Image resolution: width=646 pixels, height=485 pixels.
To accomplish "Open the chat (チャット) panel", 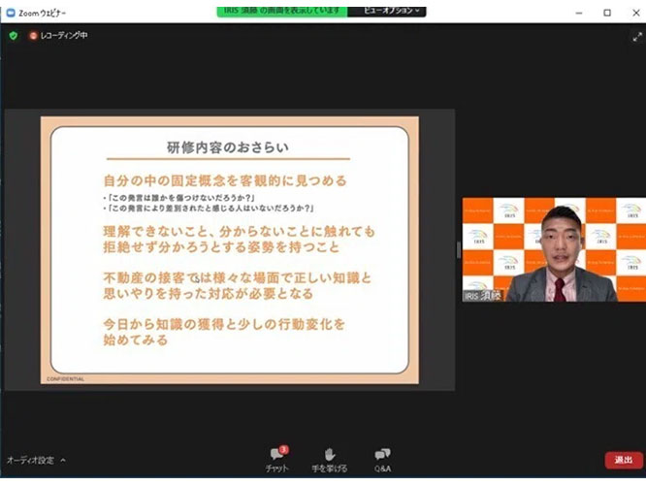I will (277, 459).
